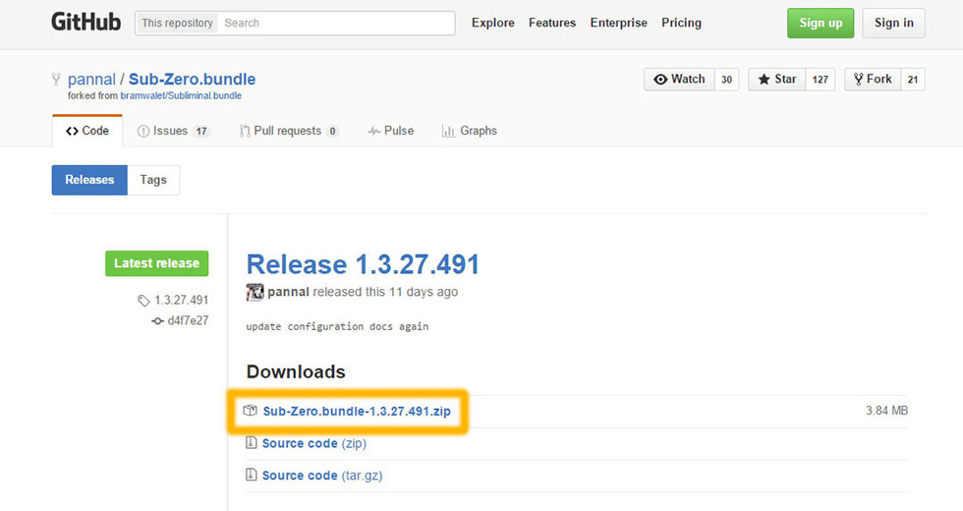
Task: Click the package icon for Sub-Zero.bundle zip
Action: point(251,411)
